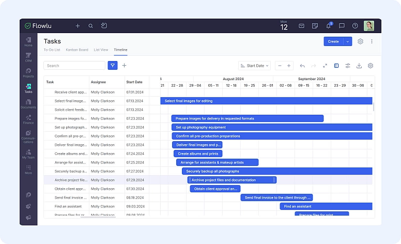Open the mail inbox icon
401x244 pixels.
pyautogui.click(x=301, y=26)
